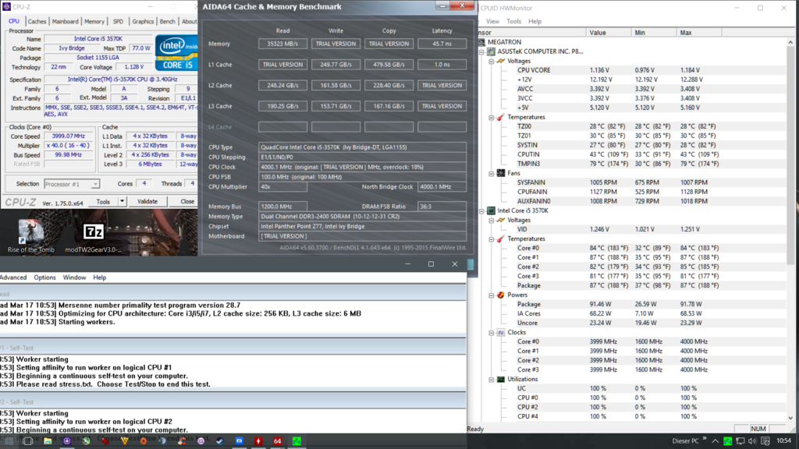The image size is (799, 449).
Task: Switch to the Caches tab in CPU-Z
Action: (x=37, y=21)
